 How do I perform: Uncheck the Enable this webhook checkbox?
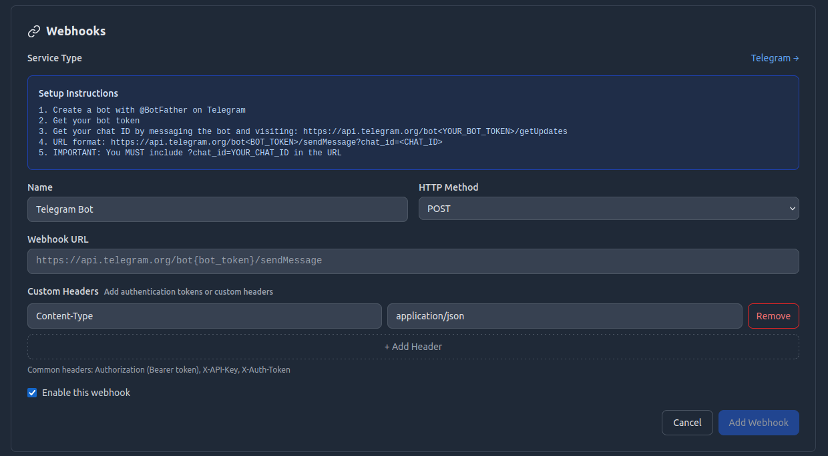coord(32,393)
